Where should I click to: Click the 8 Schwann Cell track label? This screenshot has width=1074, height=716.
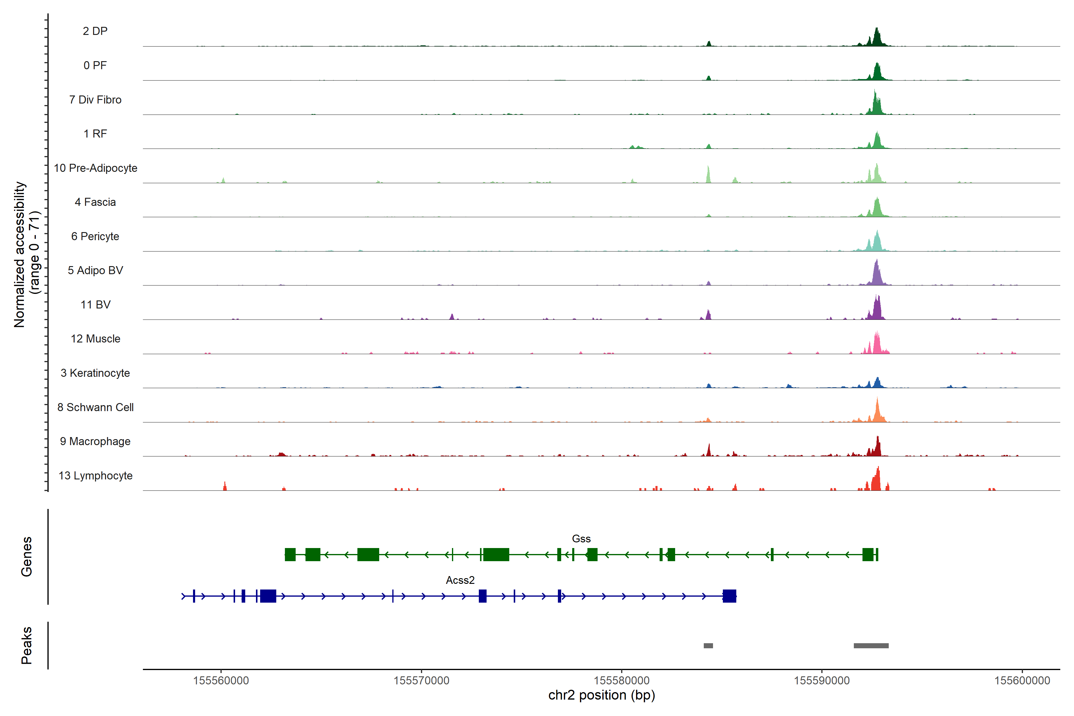click(x=95, y=407)
